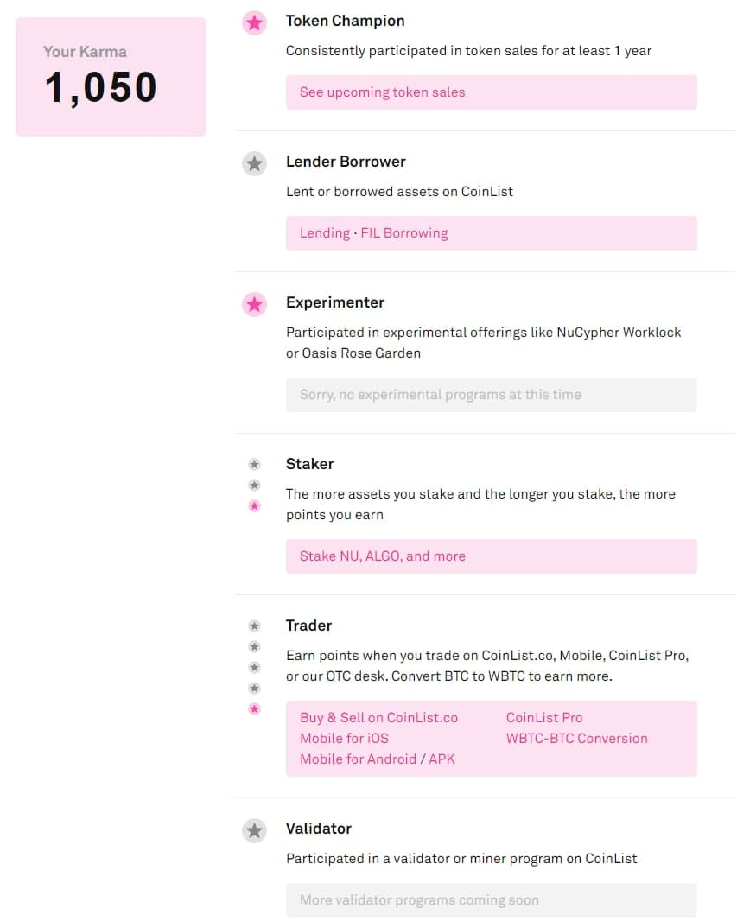Click the topmost gray Trader star
This screenshot has height=921, width=737.
tap(254, 626)
